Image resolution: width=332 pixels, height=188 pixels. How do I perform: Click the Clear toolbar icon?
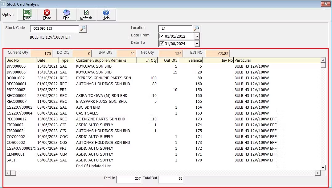[67, 15]
